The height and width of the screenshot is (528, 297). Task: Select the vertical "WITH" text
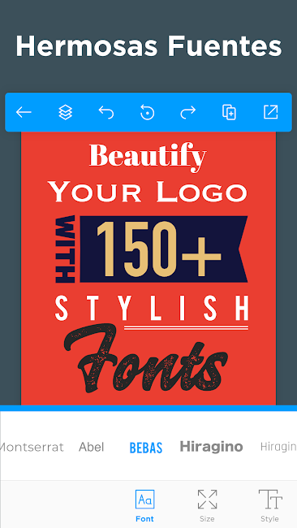pos(65,249)
